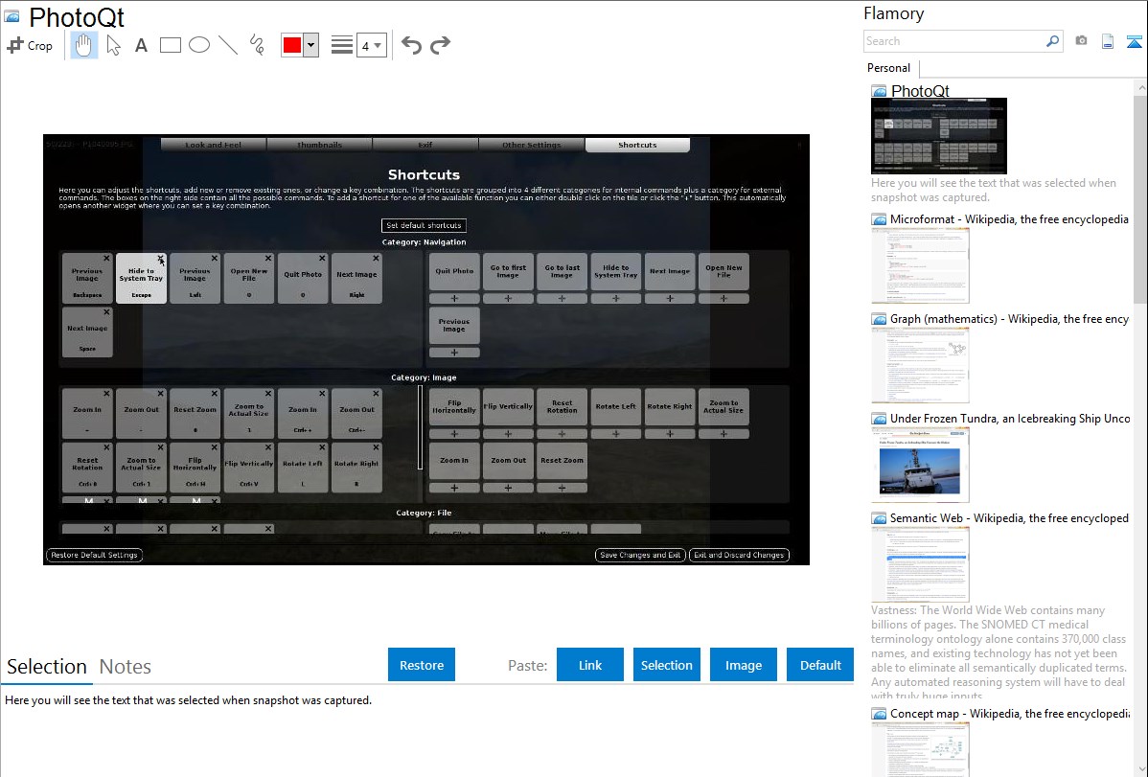Click the icon beside the Microformat title
Viewport: 1148px width, 777px height.
(879, 219)
